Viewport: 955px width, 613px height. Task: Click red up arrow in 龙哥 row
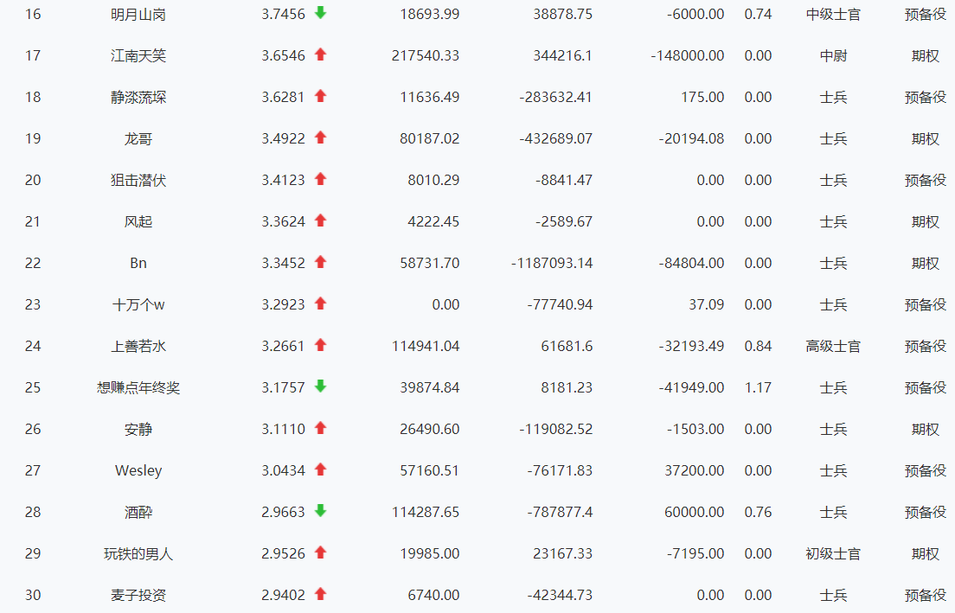(320, 137)
